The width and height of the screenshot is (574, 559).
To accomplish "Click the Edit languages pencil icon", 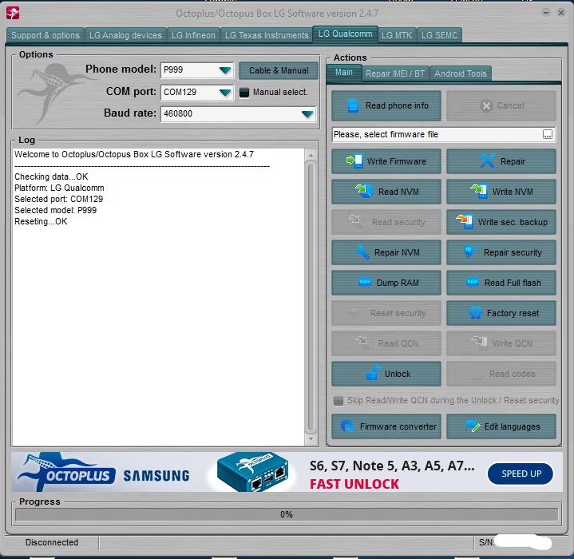I will [x=473, y=426].
